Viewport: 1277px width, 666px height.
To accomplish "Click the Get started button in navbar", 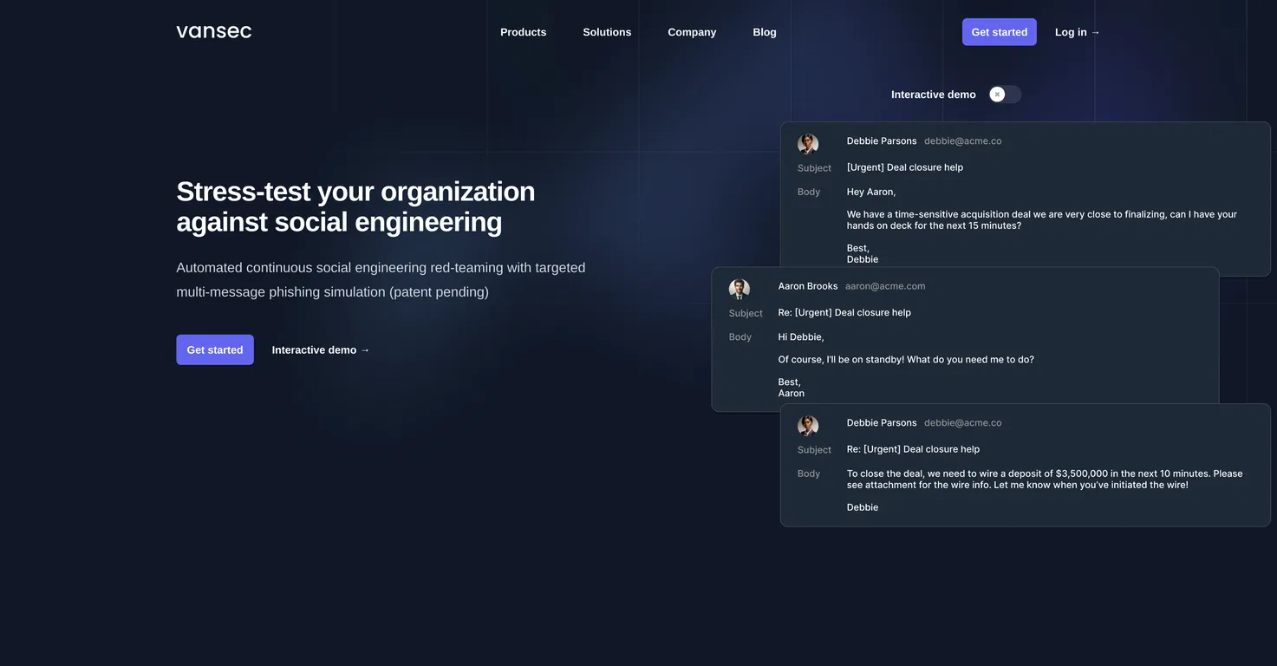I will (x=1000, y=32).
